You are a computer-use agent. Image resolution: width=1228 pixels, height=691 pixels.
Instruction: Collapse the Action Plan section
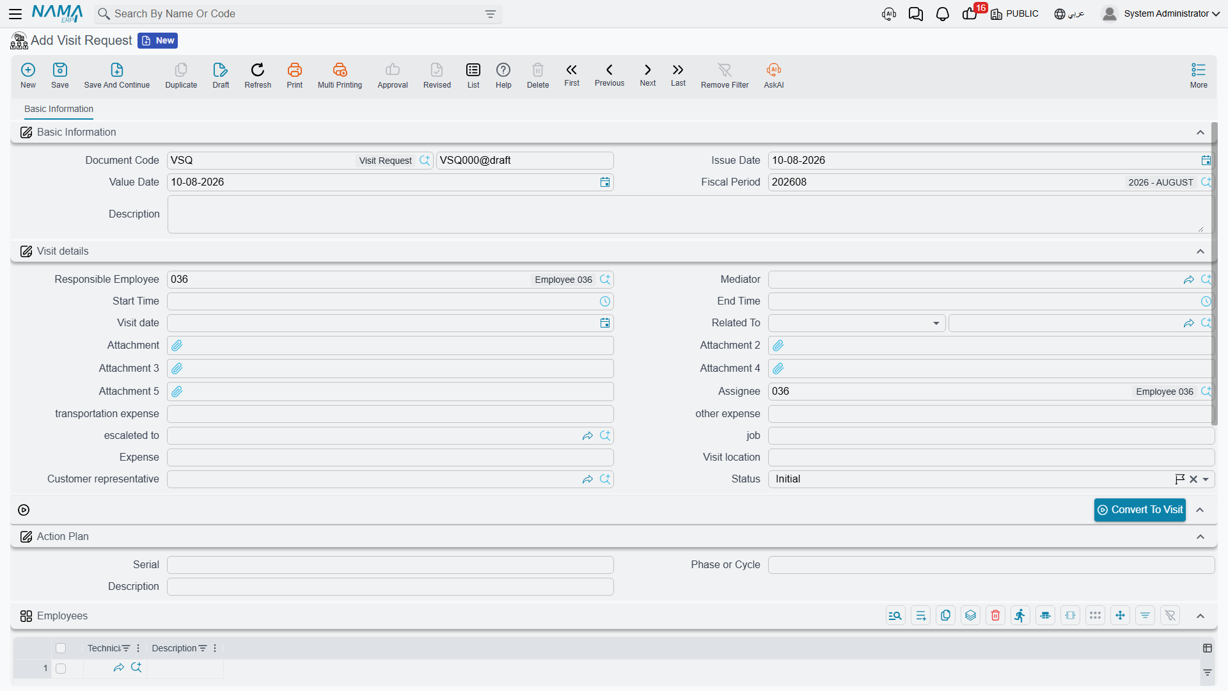[x=1200, y=537]
